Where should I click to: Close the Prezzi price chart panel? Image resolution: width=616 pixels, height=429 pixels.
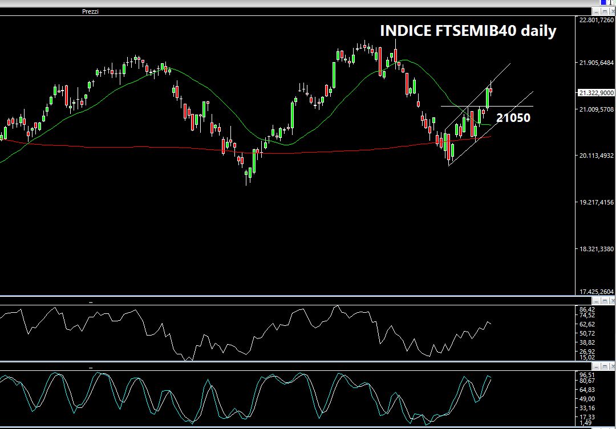pos(613,12)
